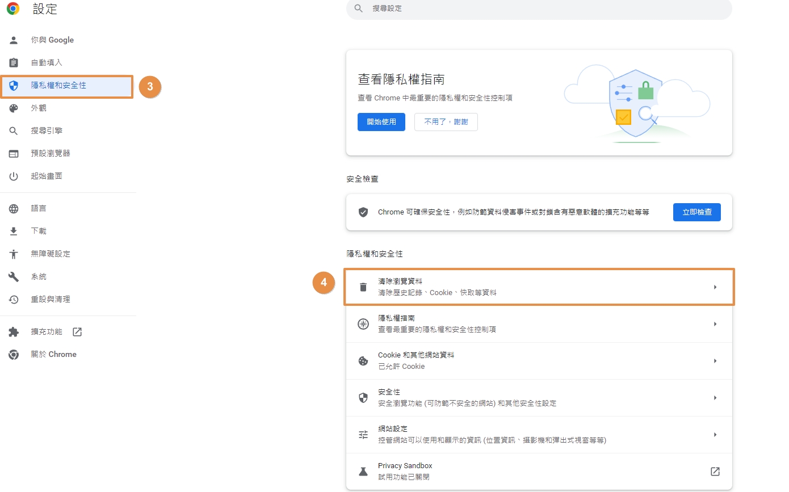Image resolution: width=789 pixels, height=492 pixels.
Task: Expand the 網站設定 row arrow
Action: pyautogui.click(x=715, y=435)
